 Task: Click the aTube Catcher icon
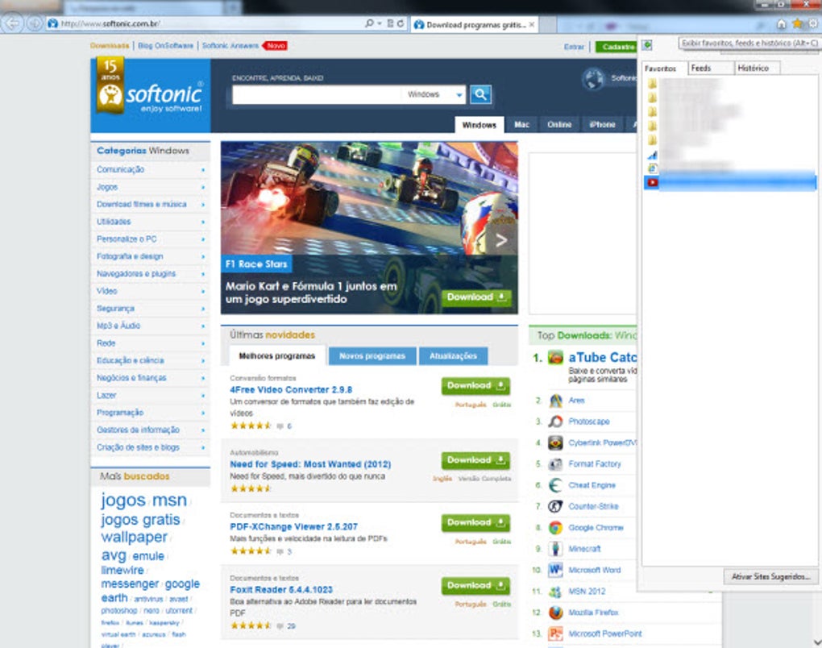click(x=555, y=358)
